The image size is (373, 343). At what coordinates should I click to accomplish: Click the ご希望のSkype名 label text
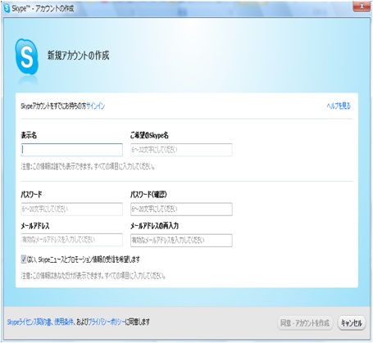coord(149,135)
